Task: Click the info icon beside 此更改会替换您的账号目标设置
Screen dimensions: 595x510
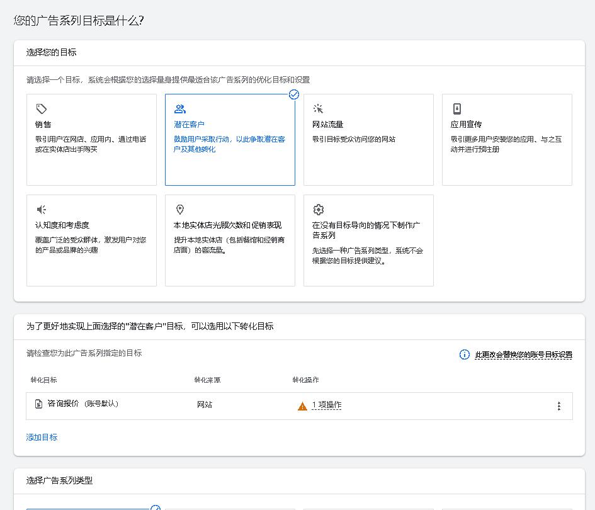Action: (x=464, y=354)
